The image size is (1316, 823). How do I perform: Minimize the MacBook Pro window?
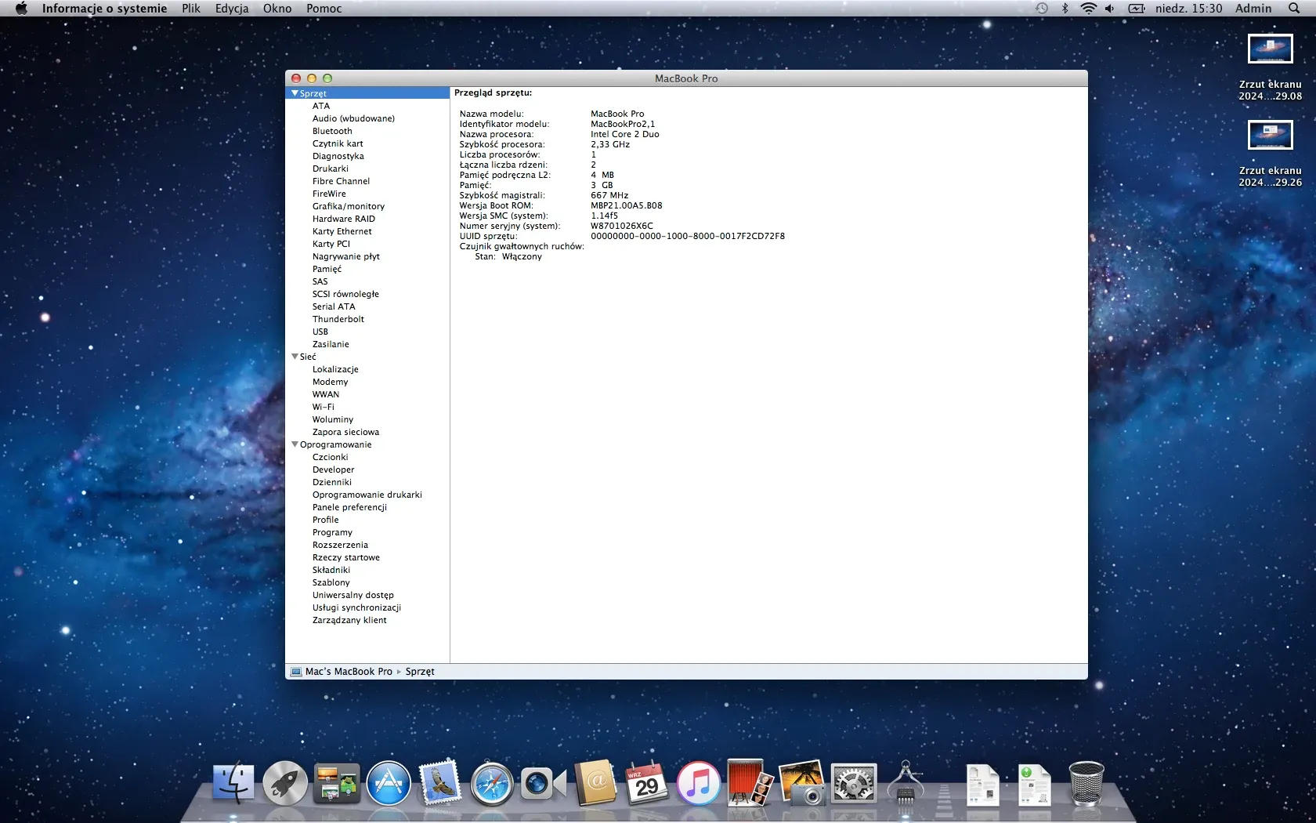[x=312, y=78]
